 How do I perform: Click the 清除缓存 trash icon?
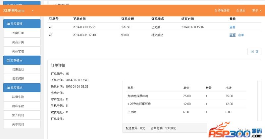(216, 11)
